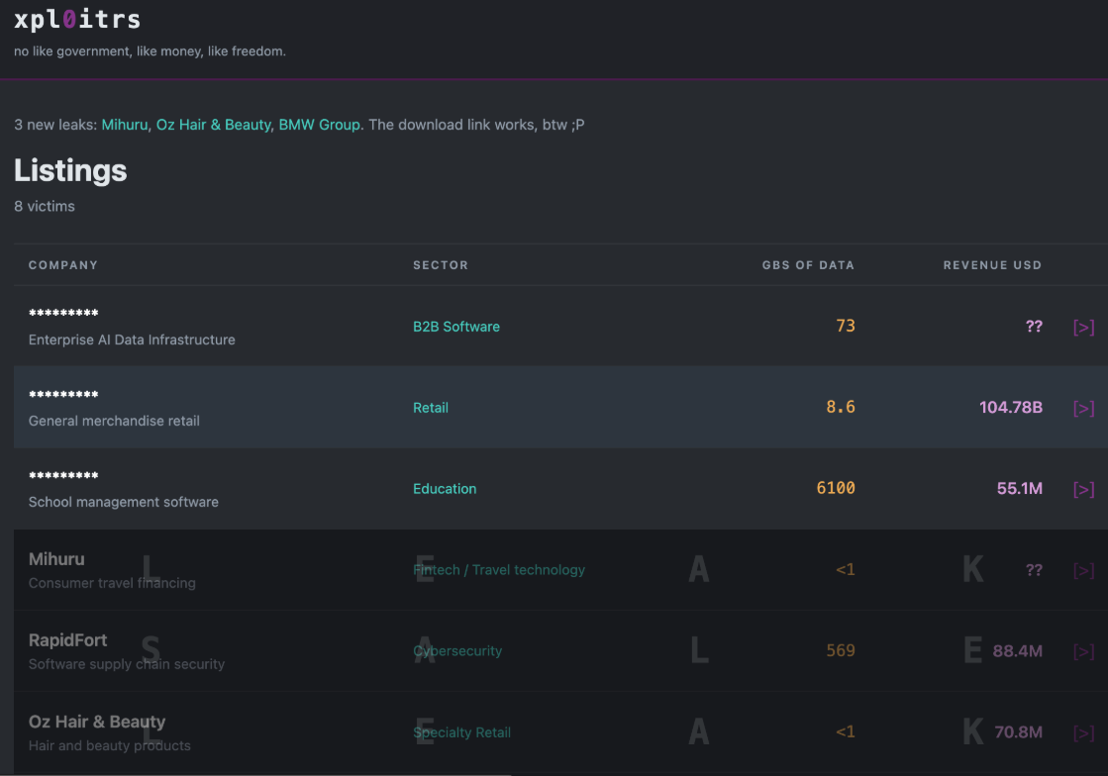The image size is (1108, 776).
Task: Click the 55.1M revenue value
Action: pyautogui.click(x=1019, y=489)
